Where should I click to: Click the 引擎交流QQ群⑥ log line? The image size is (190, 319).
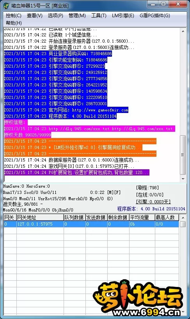(56, 97)
